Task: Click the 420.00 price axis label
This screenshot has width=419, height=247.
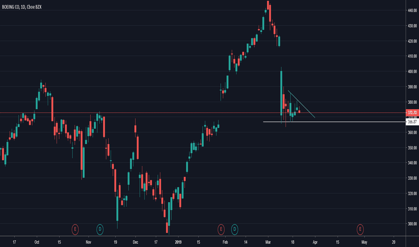Action: coord(412,41)
